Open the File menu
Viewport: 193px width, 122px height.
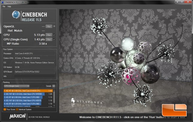click(4, 7)
